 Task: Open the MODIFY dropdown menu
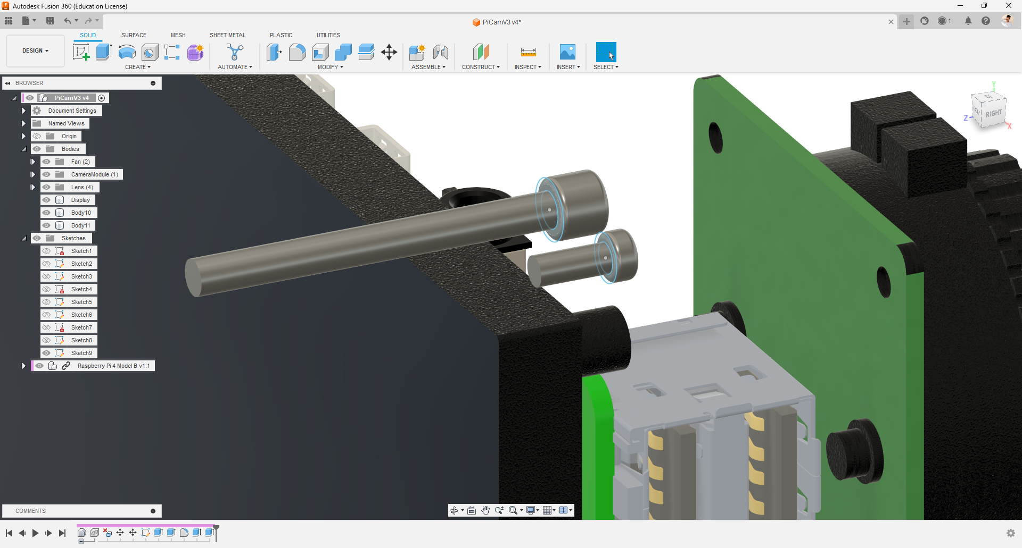click(x=331, y=67)
